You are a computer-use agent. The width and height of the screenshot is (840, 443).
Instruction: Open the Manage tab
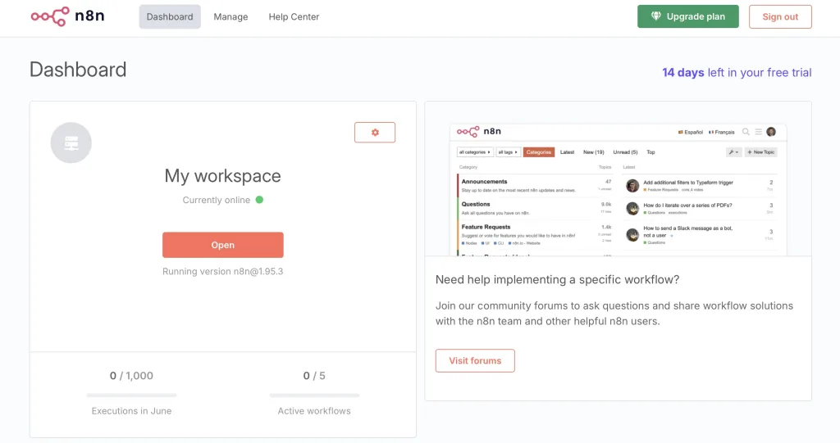pos(231,16)
